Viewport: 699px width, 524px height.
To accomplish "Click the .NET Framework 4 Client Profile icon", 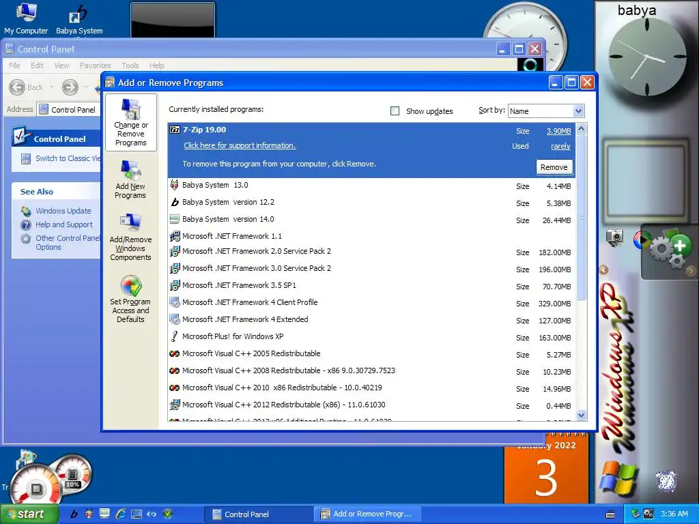I will [175, 302].
